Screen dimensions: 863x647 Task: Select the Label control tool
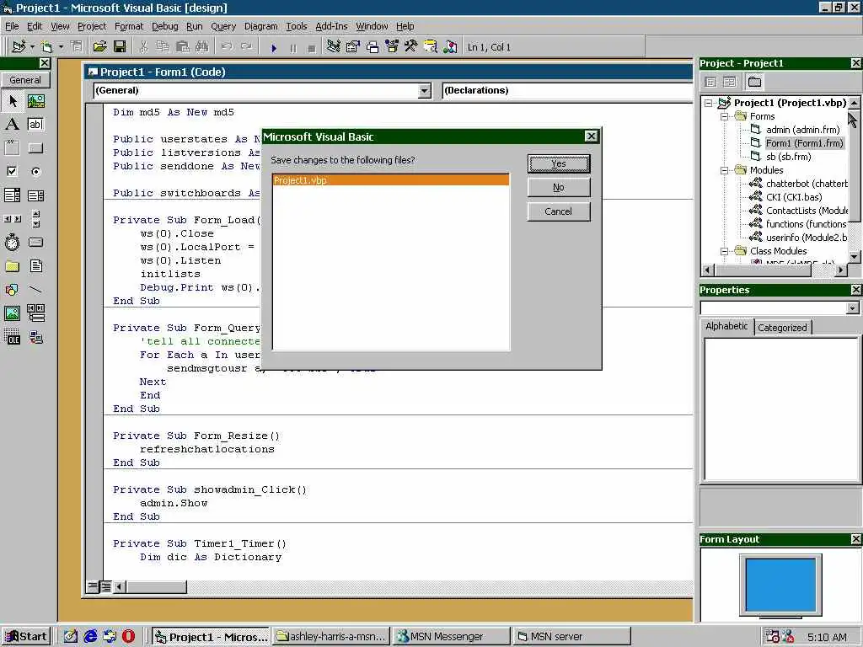(12, 125)
